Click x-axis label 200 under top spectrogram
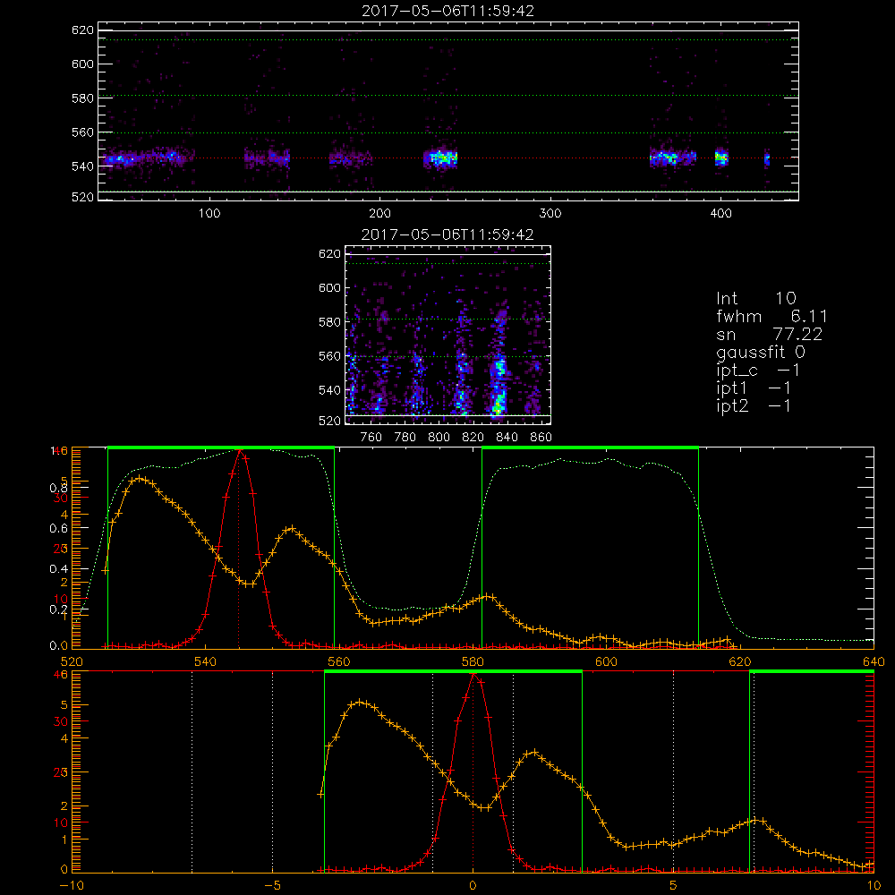 pyautogui.click(x=379, y=214)
